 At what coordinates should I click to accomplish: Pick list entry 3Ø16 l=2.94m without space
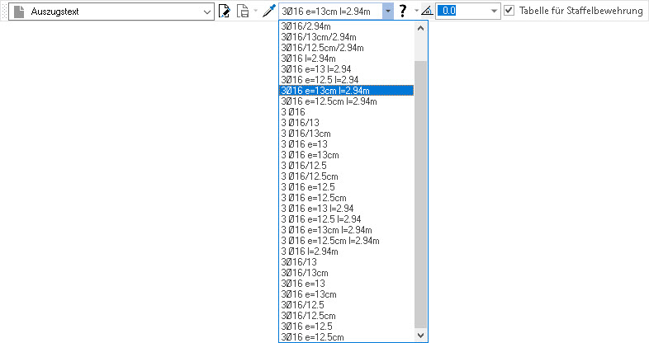pyautogui.click(x=347, y=59)
